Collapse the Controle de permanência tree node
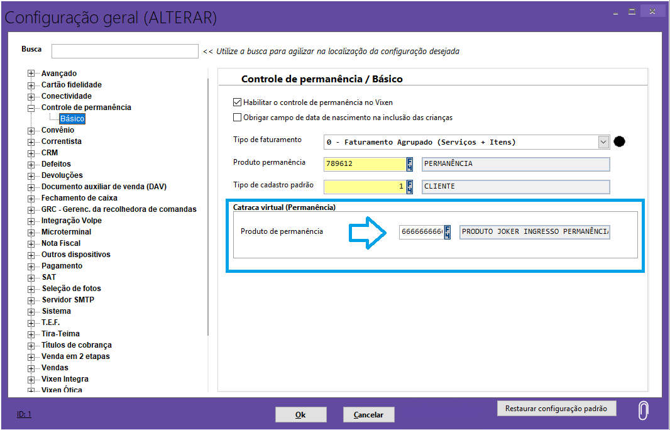Screen dimensions: 670x430 pyautogui.click(x=31, y=107)
